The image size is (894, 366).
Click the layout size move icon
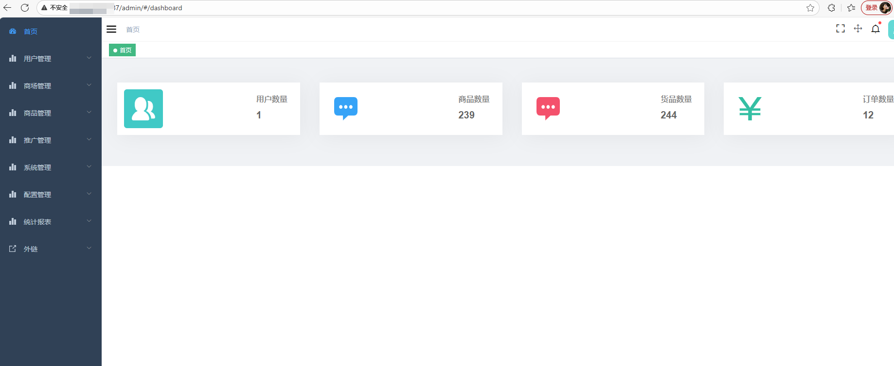coord(858,29)
